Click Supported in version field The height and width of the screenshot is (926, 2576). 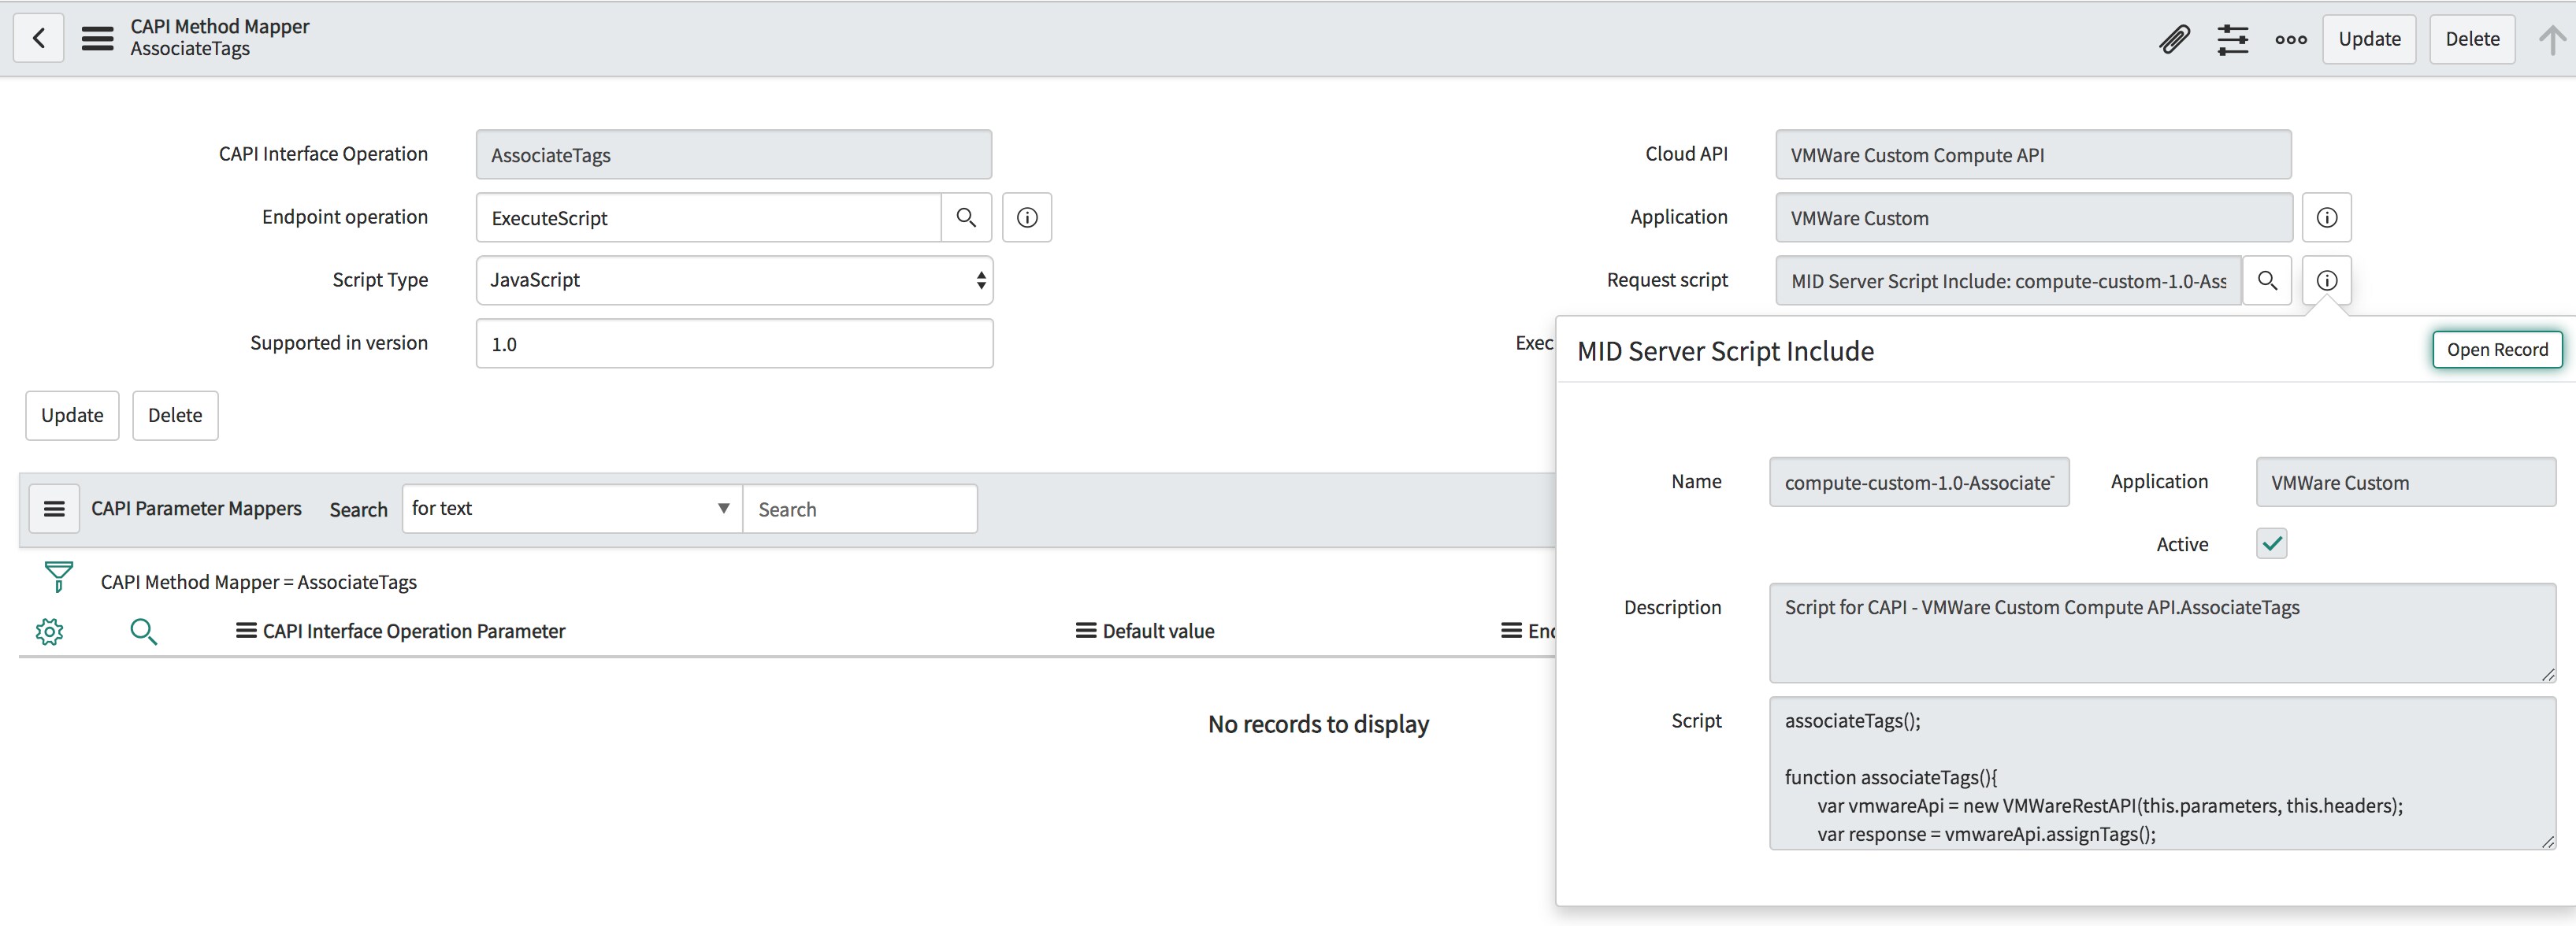[734, 343]
